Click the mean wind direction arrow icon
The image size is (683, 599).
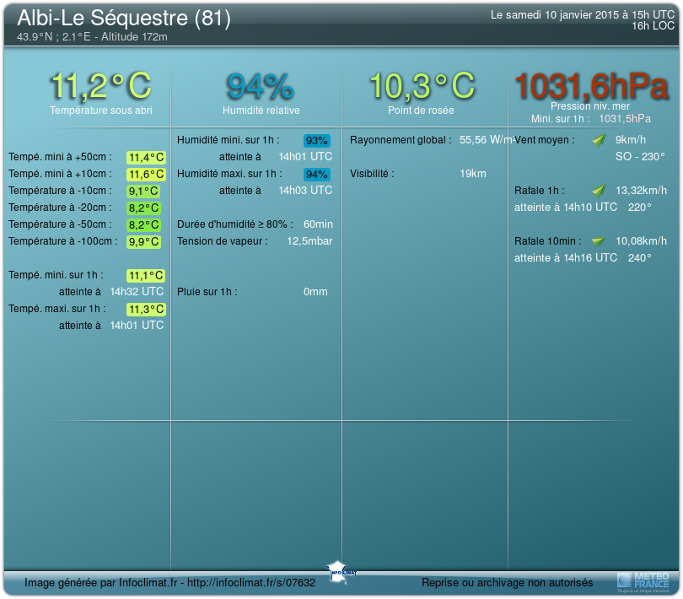click(599, 140)
